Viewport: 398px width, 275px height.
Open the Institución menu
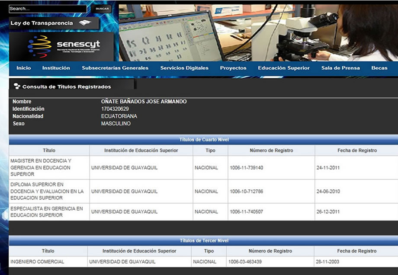56,68
